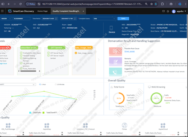Screen dimensions: 188x137
Task: Click right arrow of Subscriber card scrollbar
Action: (x=39, y=71)
